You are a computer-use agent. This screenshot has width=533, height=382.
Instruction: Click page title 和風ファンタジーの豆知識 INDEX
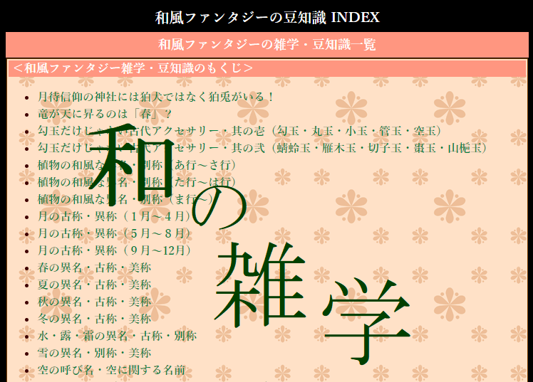[266, 17]
